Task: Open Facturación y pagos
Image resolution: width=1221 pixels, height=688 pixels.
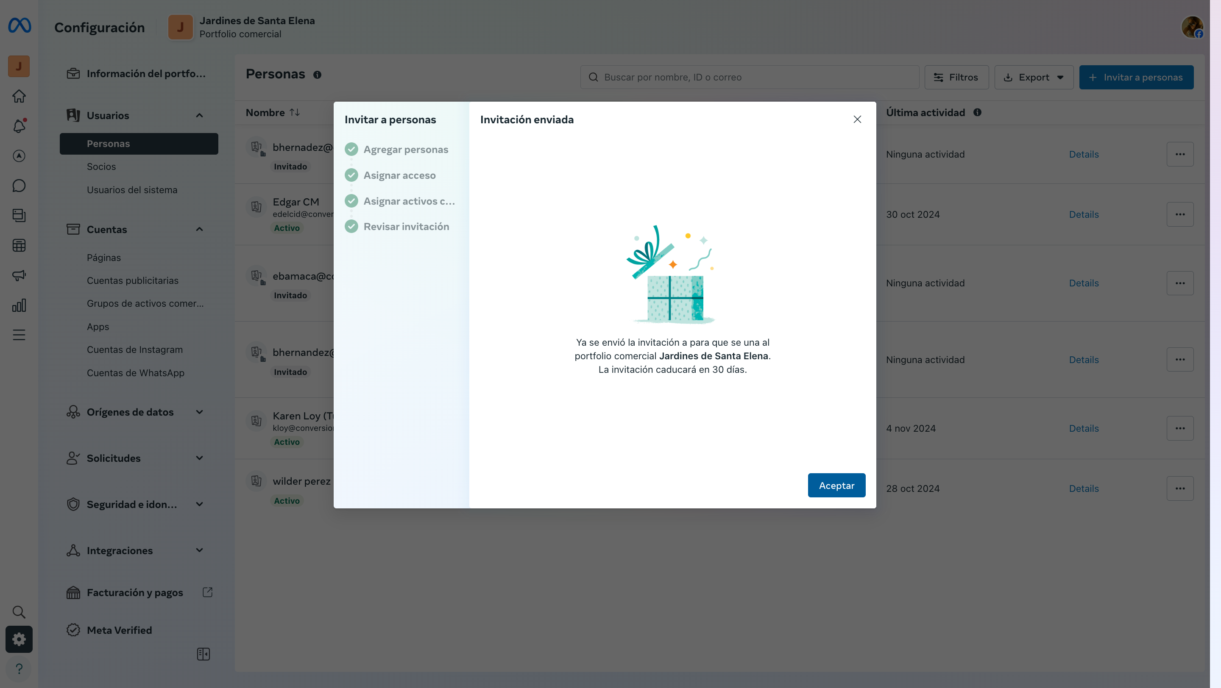Action: pos(135,592)
